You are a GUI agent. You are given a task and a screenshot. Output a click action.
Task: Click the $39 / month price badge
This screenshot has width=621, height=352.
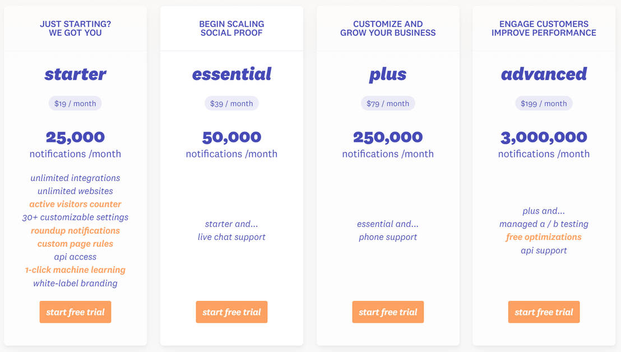pos(231,103)
